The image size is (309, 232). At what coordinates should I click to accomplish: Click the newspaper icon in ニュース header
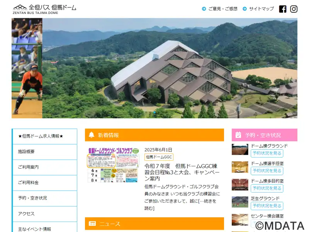pyautogui.click(x=92, y=223)
